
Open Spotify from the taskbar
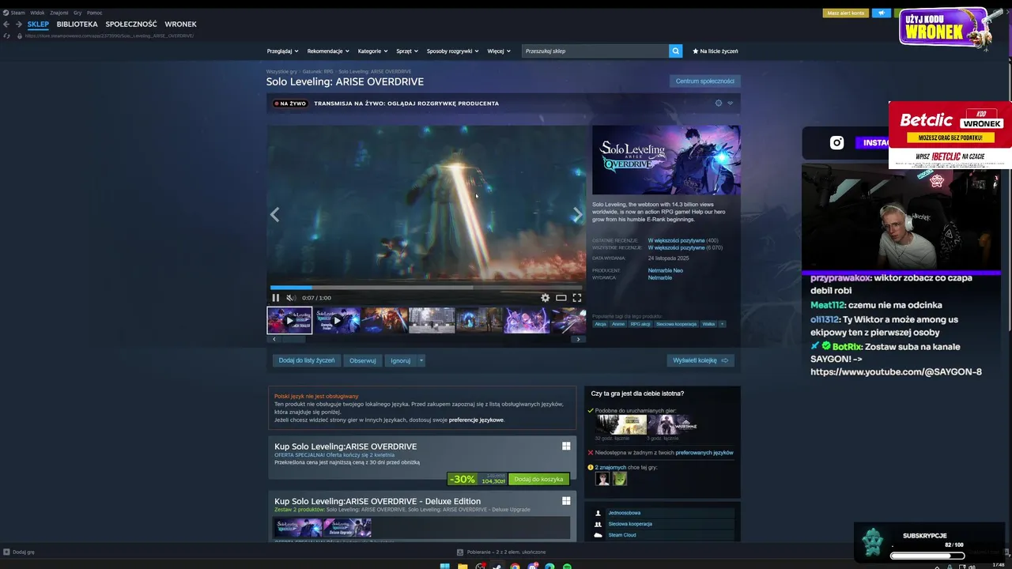point(567,566)
